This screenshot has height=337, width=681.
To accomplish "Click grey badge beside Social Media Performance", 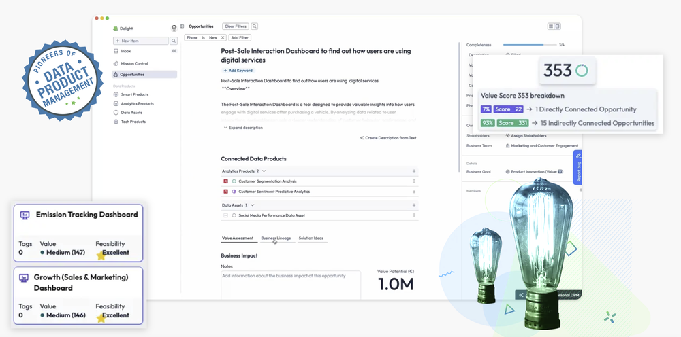I will 226,215.
